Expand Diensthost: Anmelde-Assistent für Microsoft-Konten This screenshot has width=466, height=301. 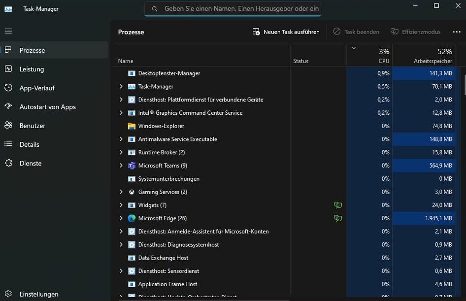pos(121,231)
